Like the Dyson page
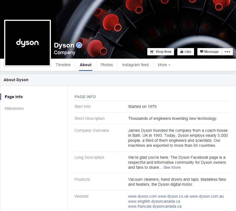The width and height of the screenshot is (236, 211). point(186,52)
